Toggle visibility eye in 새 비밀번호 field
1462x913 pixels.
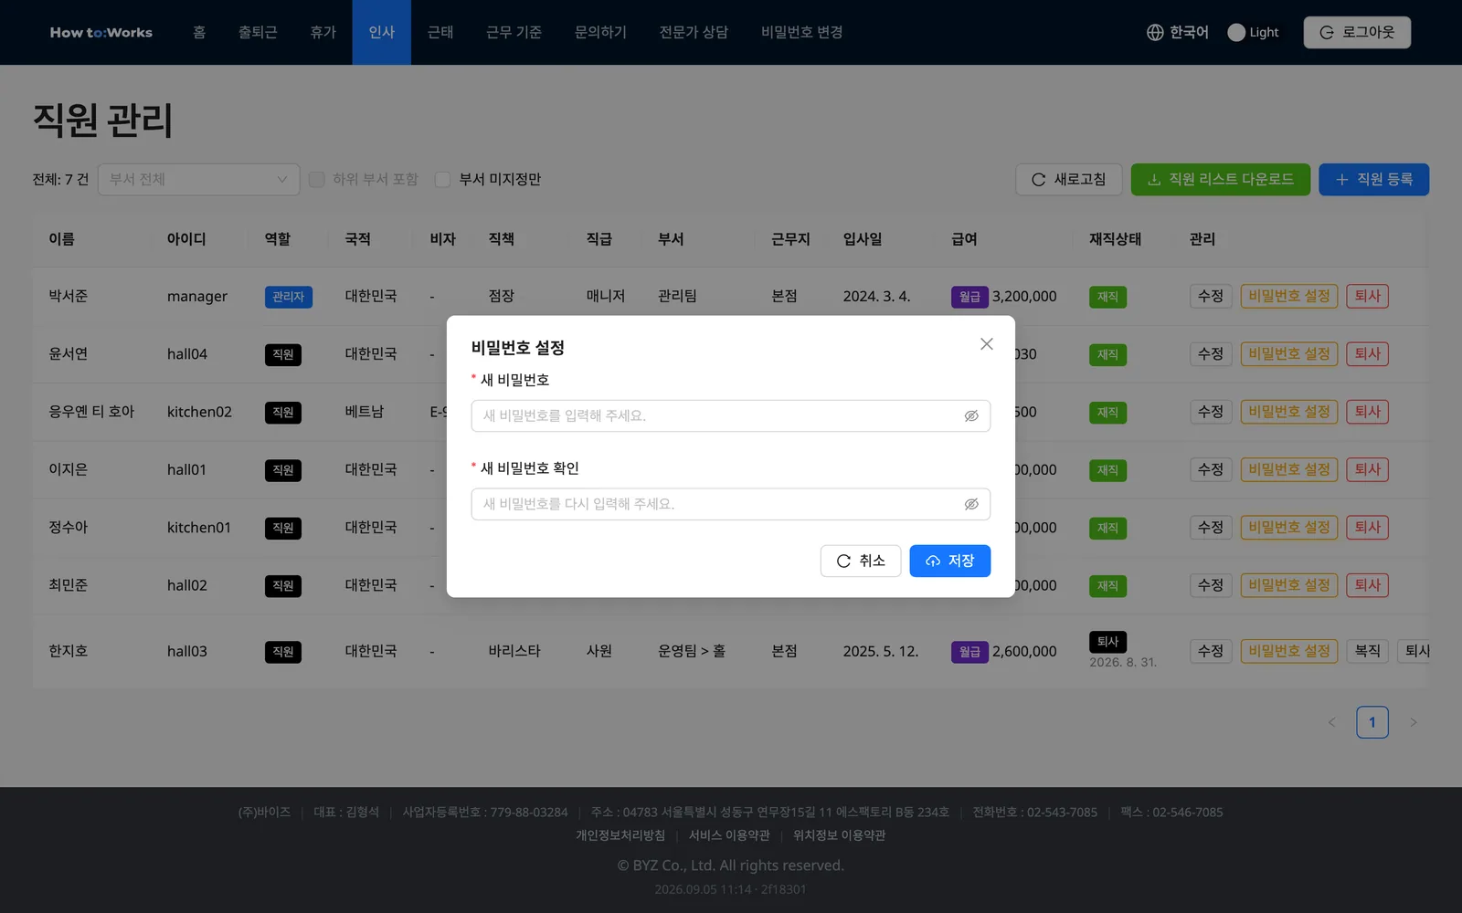pos(971,416)
